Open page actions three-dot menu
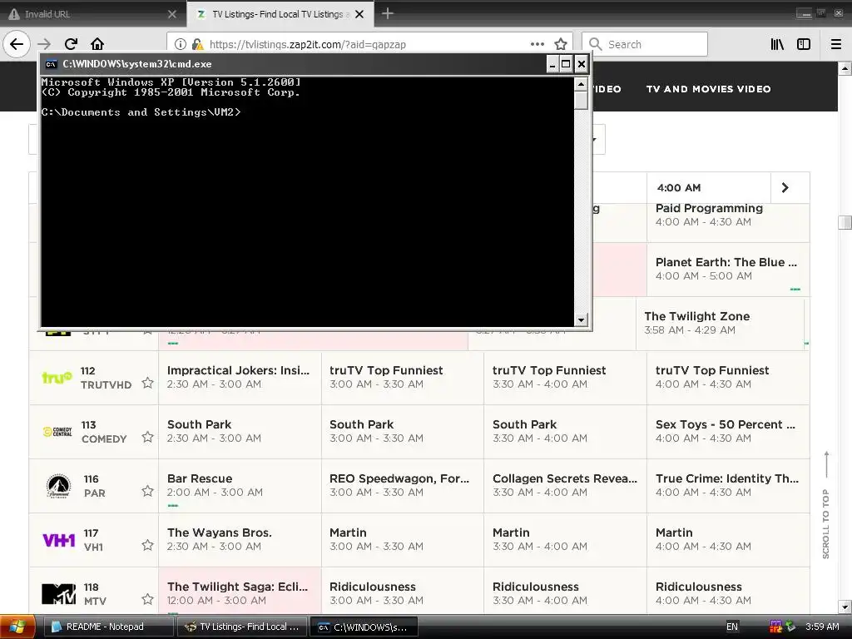This screenshot has width=852, height=639. pos(537,44)
